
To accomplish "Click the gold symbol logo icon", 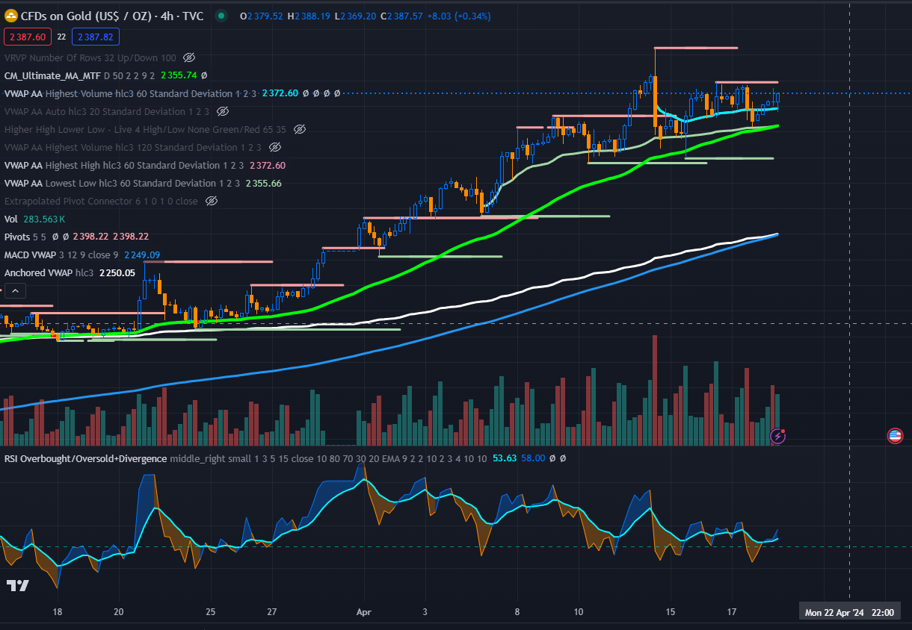I will (x=10, y=16).
